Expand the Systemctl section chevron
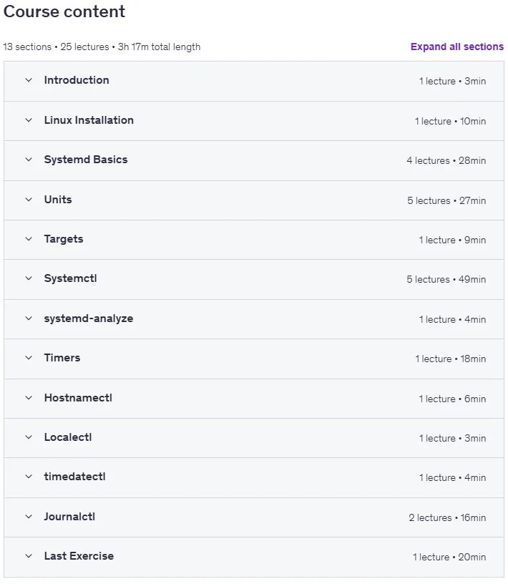508x584 pixels. click(29, 278)
